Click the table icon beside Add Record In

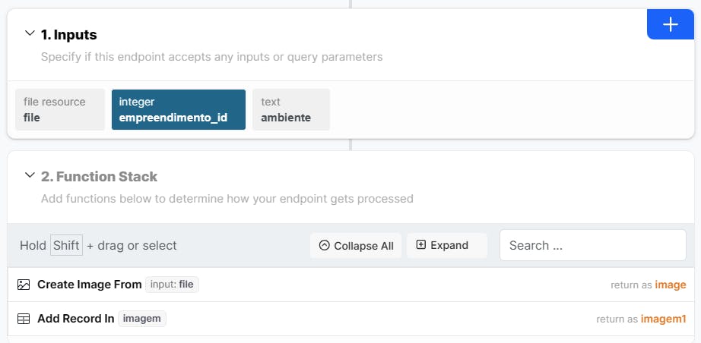point(24,319)
